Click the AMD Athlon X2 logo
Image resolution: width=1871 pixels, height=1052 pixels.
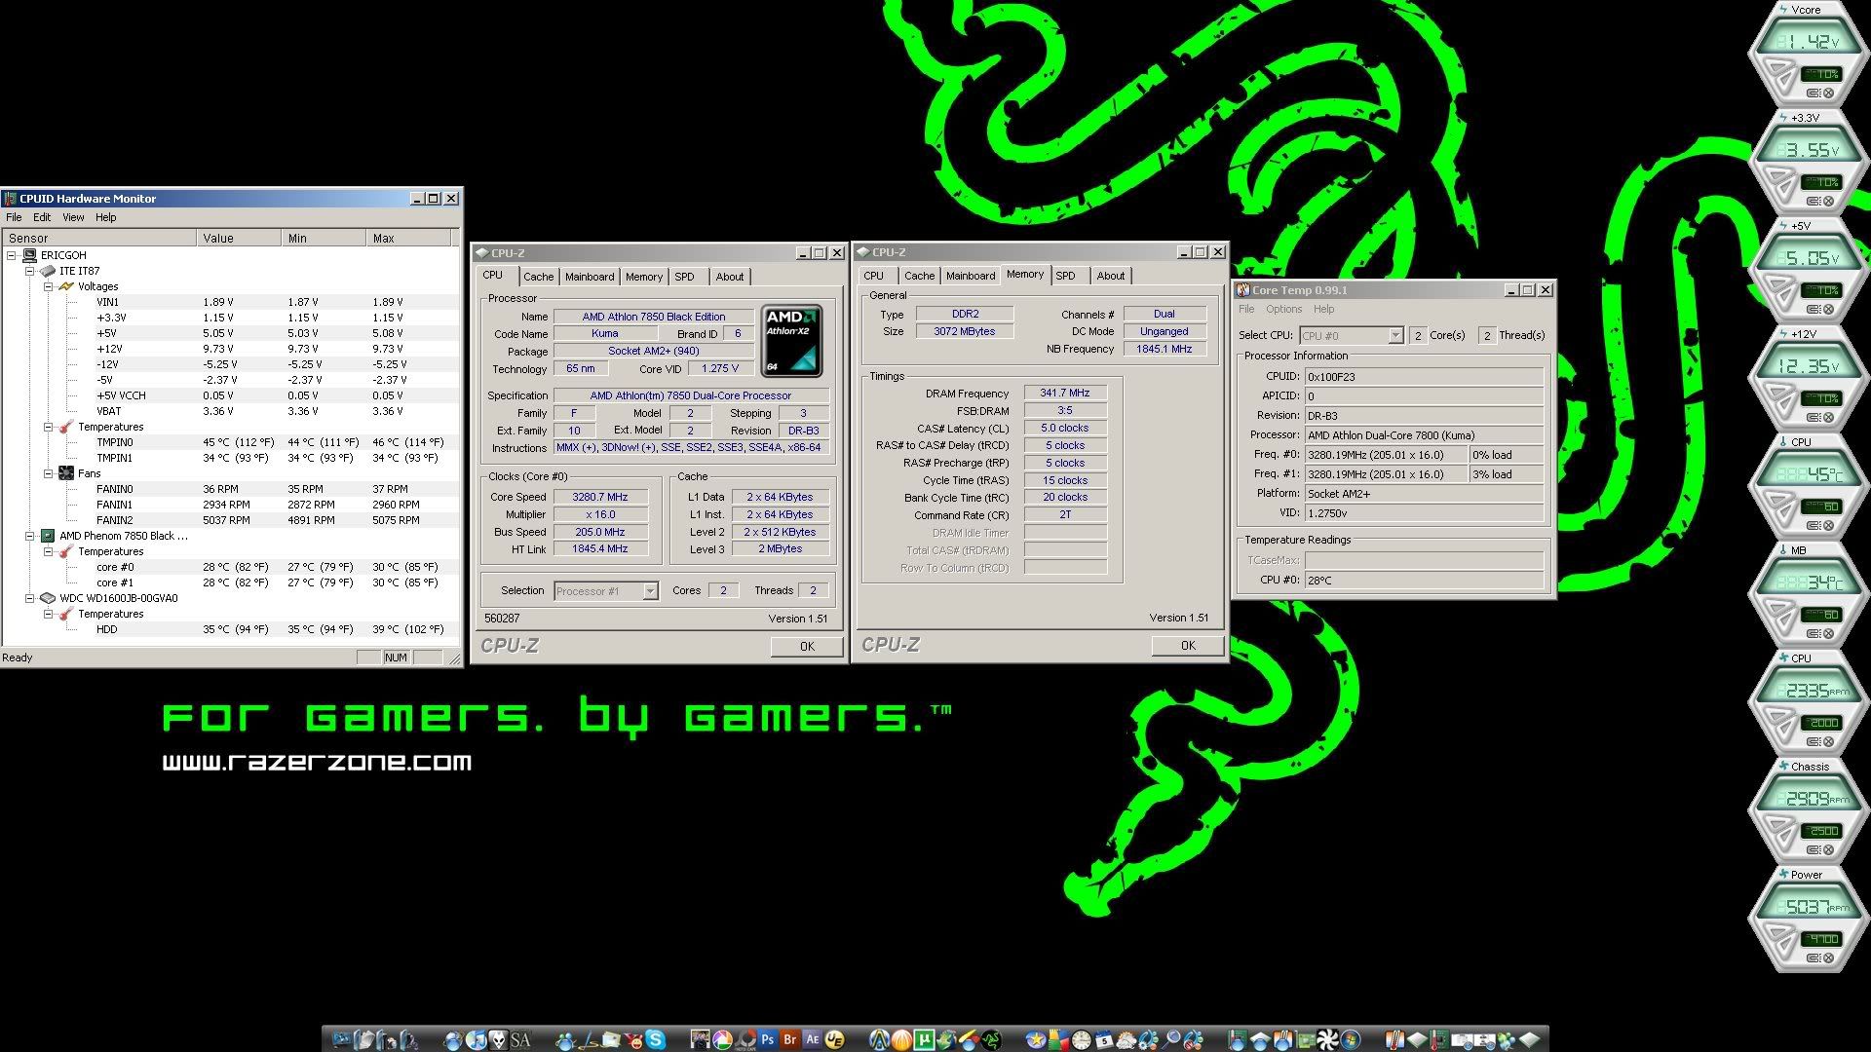(791, 341)
